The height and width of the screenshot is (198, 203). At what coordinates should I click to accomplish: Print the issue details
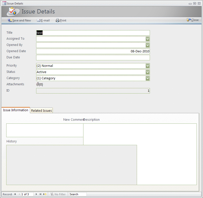click(61, 20)
